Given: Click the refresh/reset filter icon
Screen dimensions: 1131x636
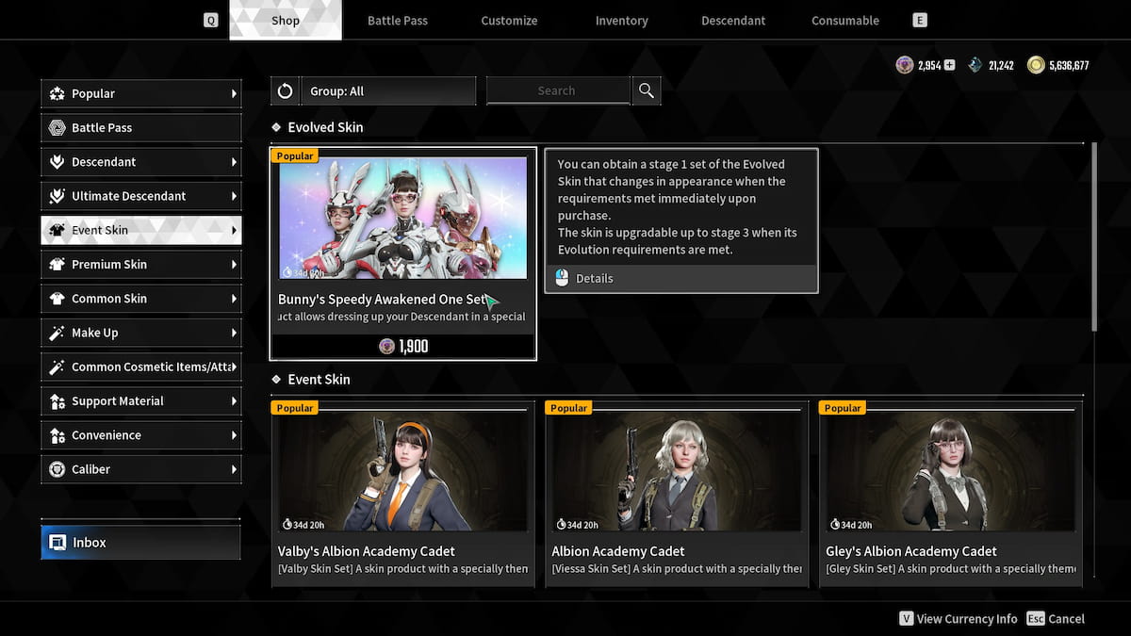Looking at the screenshot, I should [285, 90].
